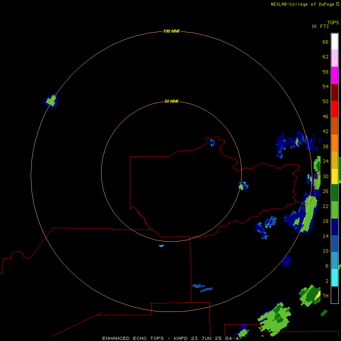Image resolution: width=341 pixels, height=341 pixels.
Task: Click the '14' legend value
Action: [x=325, y=236]
